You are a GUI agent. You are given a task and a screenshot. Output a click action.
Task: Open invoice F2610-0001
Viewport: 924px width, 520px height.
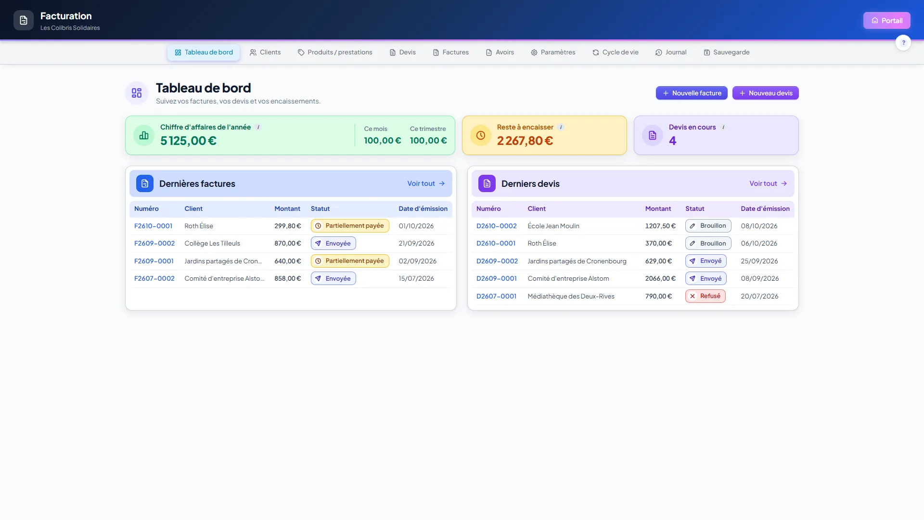(153, 226)
